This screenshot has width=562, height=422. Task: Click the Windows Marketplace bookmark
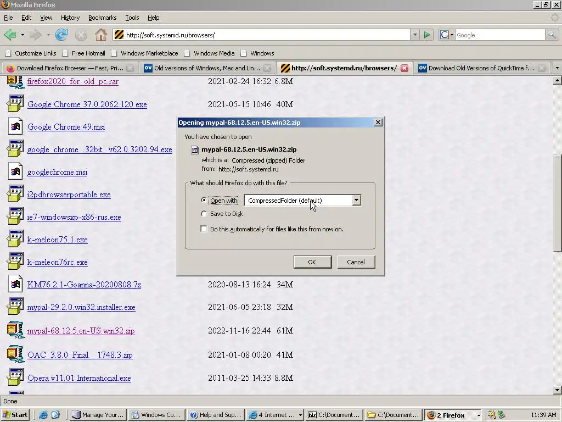point(145,53)
